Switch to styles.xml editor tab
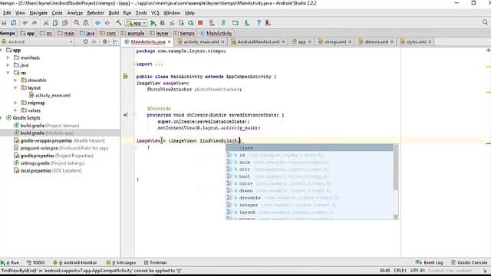Screen dimensions: 491x276 coord(416,41)
